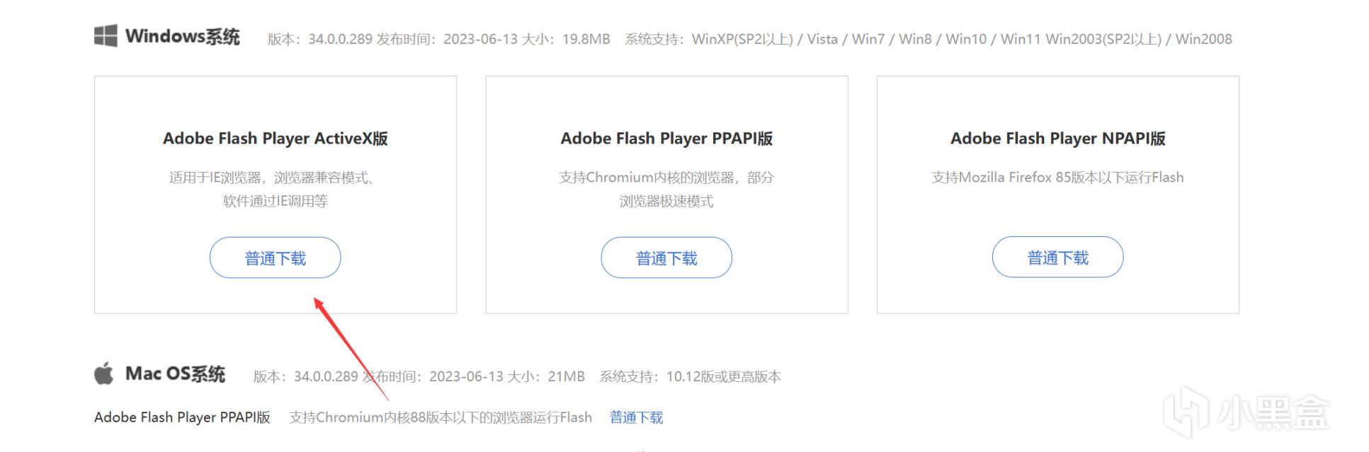The width and height of the screenshot is (1369, 452).
Task: Click the Mozilla Firefox 85 description text
Action: coord(1057,178)
